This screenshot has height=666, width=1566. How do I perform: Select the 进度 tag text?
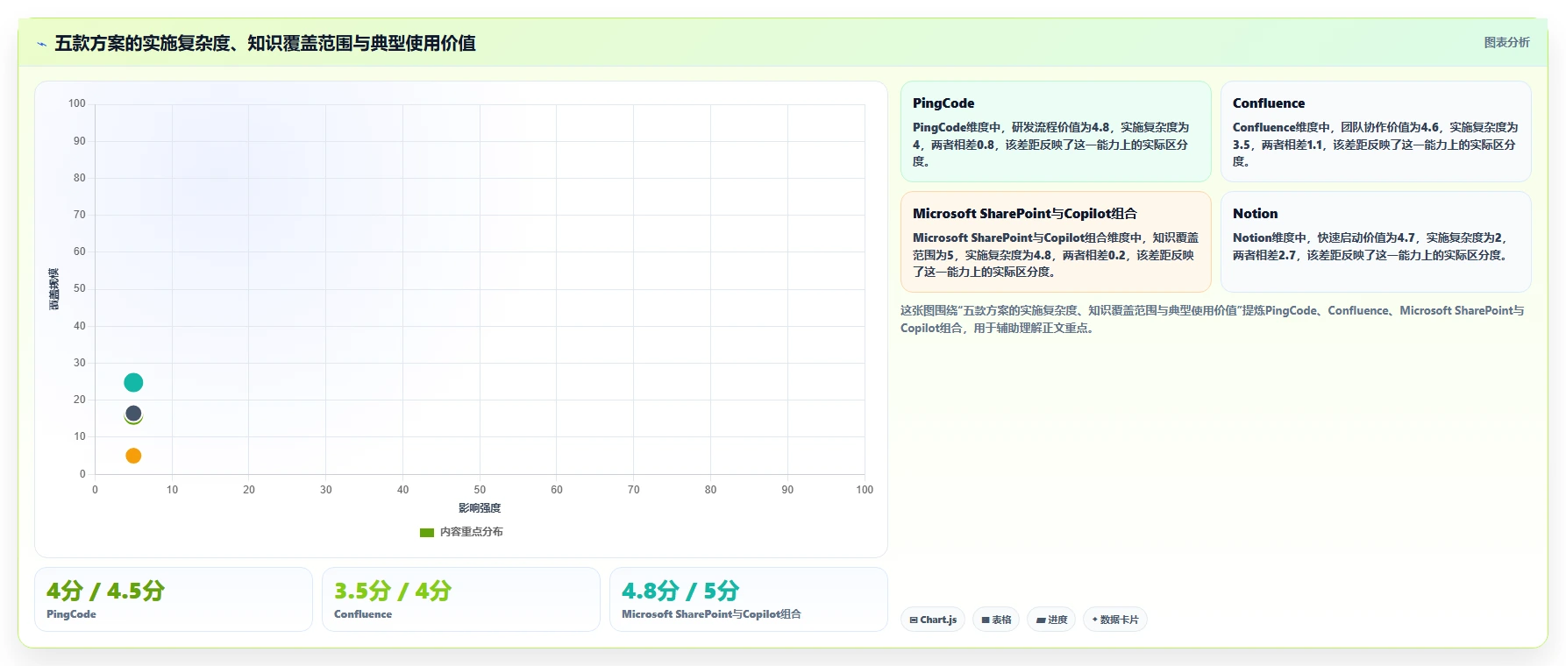[x=1057, y=620]
